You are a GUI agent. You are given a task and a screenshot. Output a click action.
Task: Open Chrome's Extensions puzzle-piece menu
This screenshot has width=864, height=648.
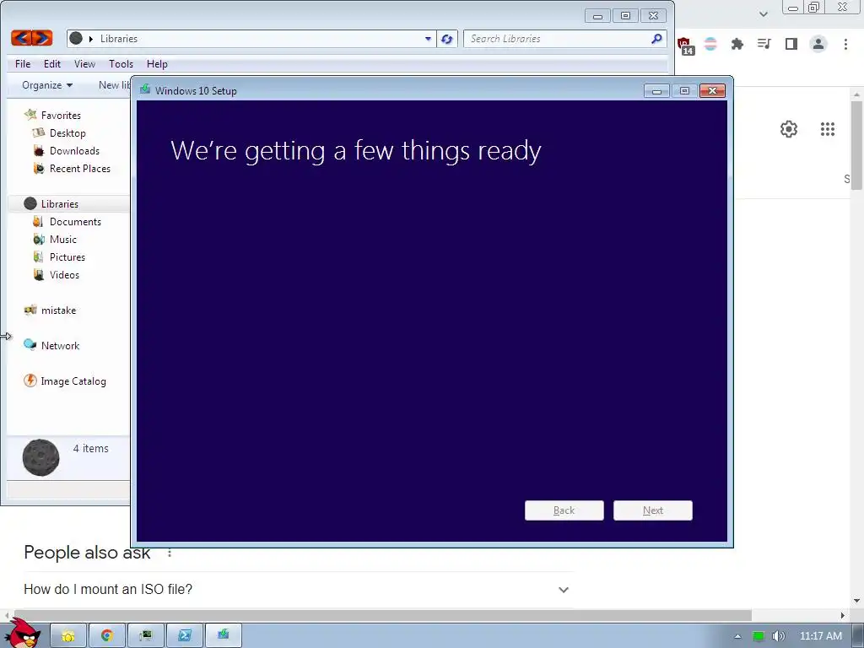737,44
